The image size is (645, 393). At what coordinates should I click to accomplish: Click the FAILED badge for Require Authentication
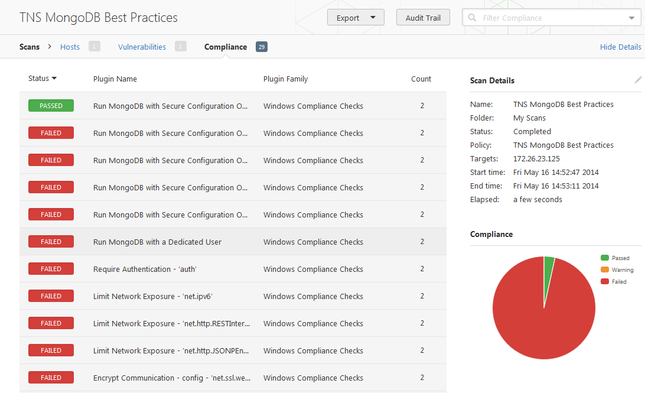pos(51,269)
